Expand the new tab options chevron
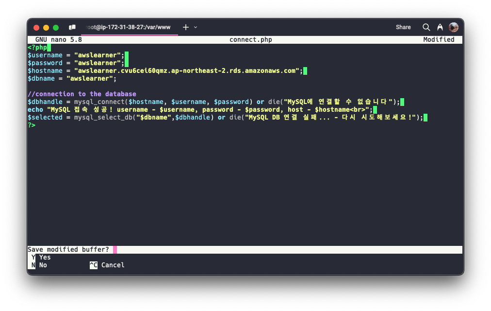This screenshot has width=491, height=311. click(x=196, y=27)
